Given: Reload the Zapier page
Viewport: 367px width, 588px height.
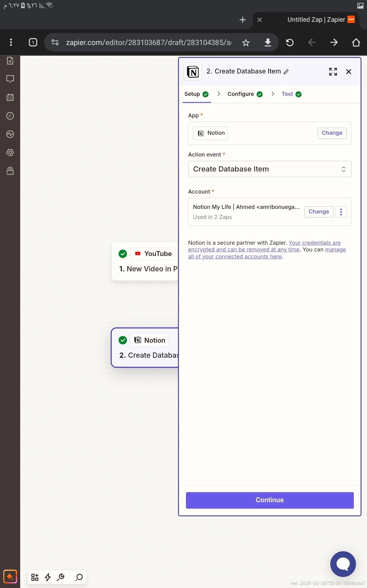Looking at the screenshot, I should tap(290, 42).
